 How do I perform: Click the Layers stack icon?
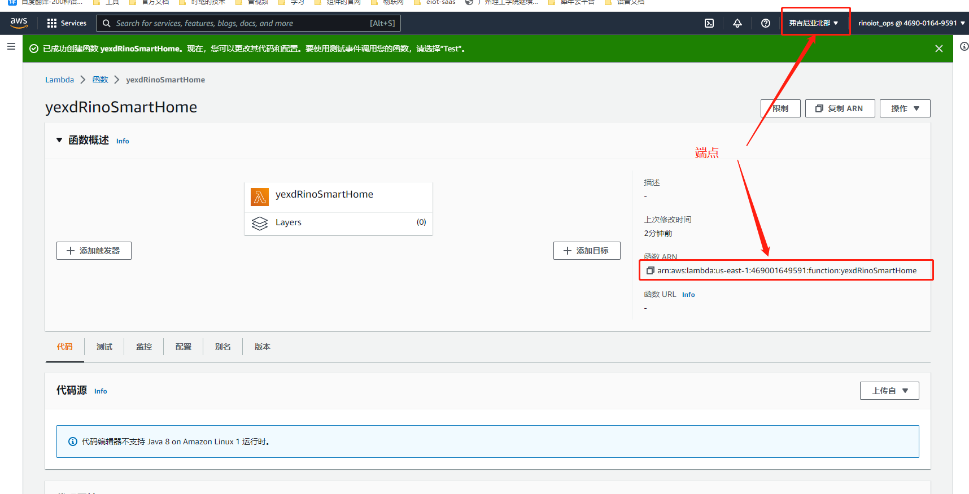click(260, 224)
